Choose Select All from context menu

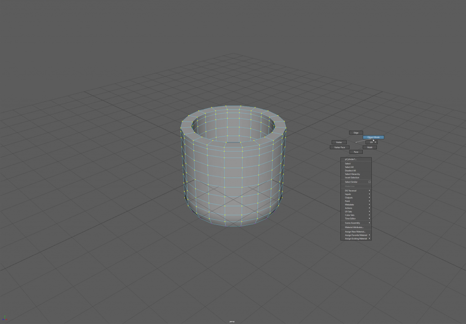click(349, 167)
